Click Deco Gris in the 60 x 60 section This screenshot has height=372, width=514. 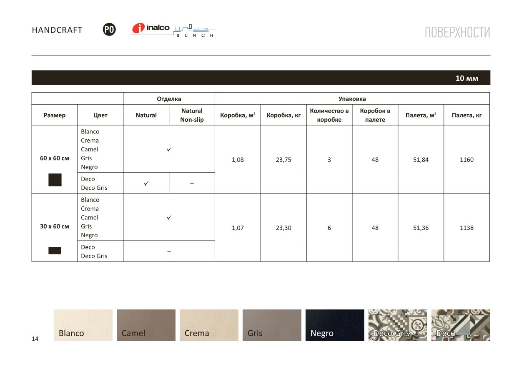[x=94, y=188]
